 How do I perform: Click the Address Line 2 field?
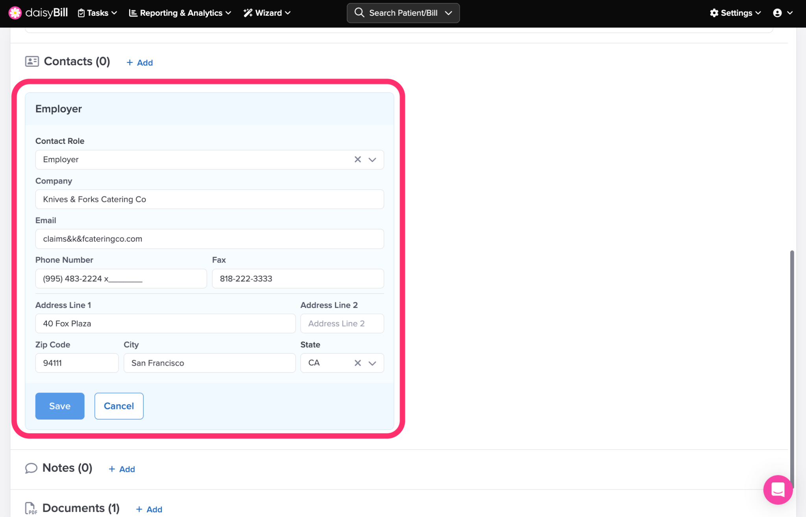(342, 323)
